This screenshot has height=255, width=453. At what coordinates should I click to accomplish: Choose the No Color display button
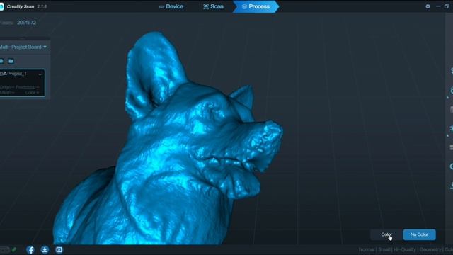point(419,234)
